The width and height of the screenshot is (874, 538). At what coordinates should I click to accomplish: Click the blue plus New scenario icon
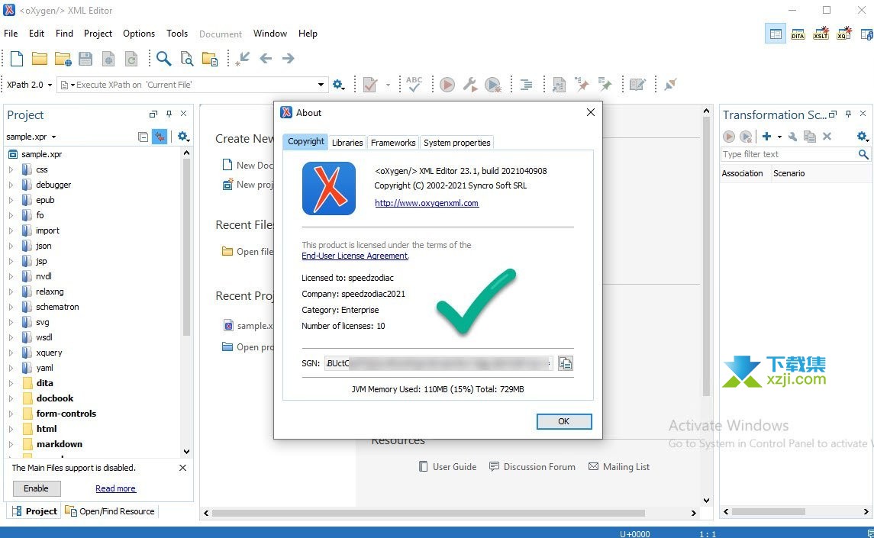[767, 136]
